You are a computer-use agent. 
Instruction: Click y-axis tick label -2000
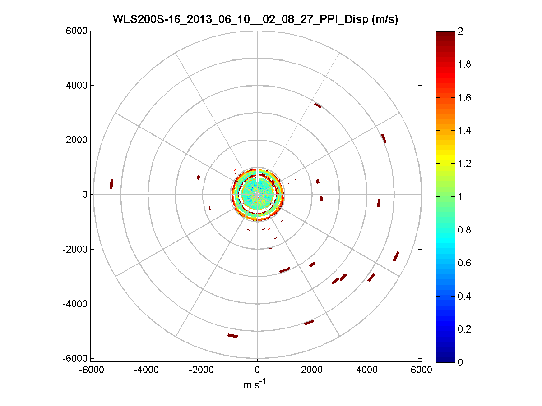tap(76, 249)
